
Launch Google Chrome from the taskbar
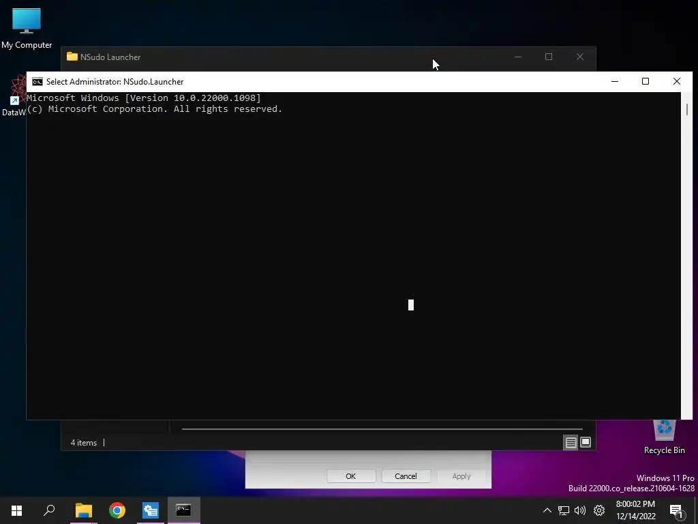(117, 510)
